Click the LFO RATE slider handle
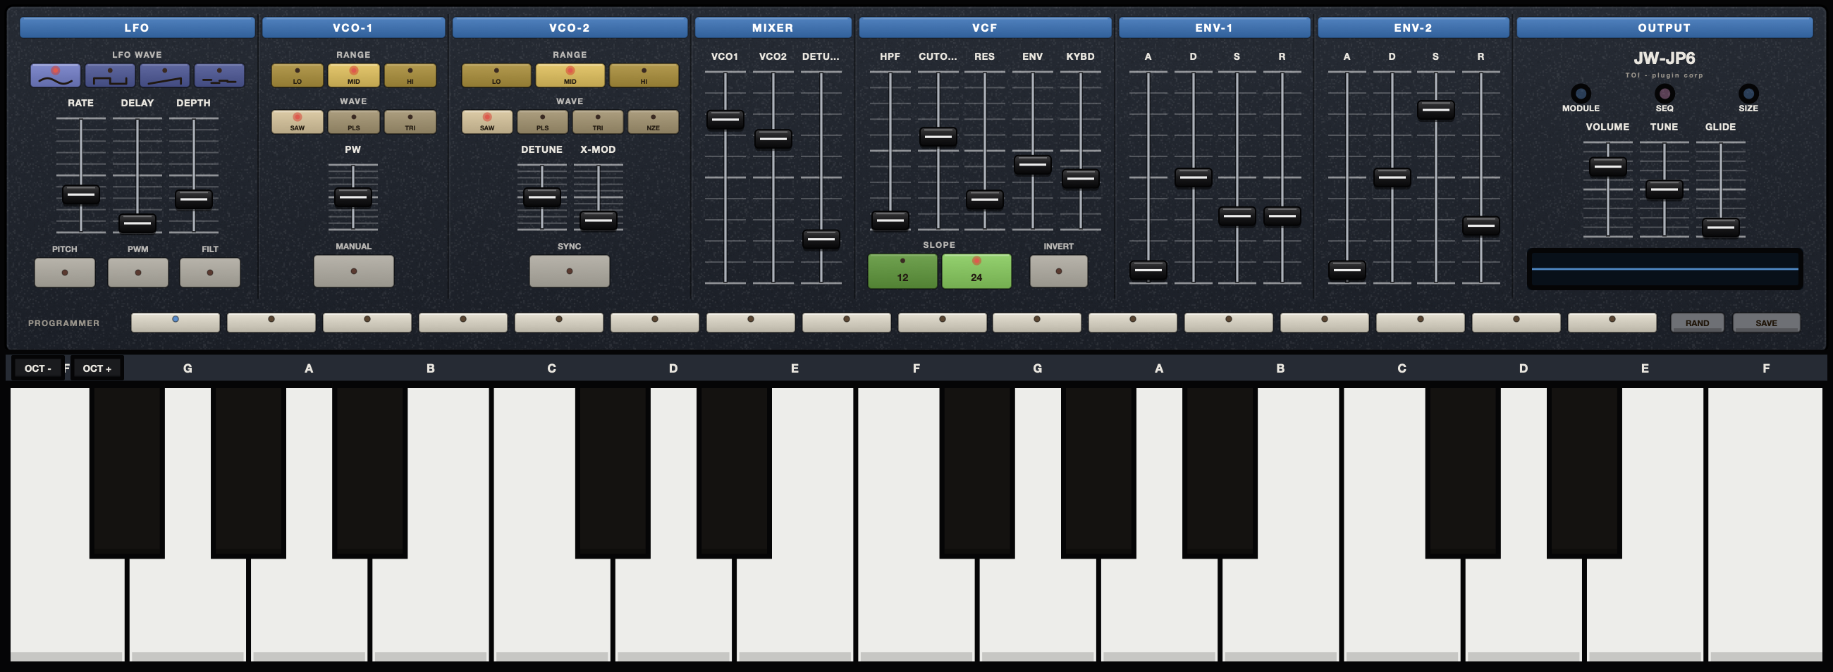1833x672 pixels. 81,194
